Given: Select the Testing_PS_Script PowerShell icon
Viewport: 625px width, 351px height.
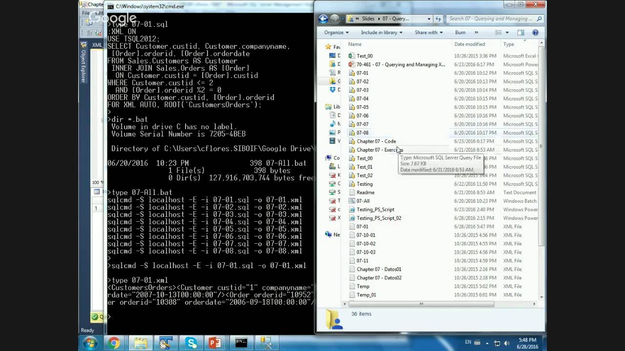Looking at the screenshot, I should pyautogui.click(x=352, y=210).
